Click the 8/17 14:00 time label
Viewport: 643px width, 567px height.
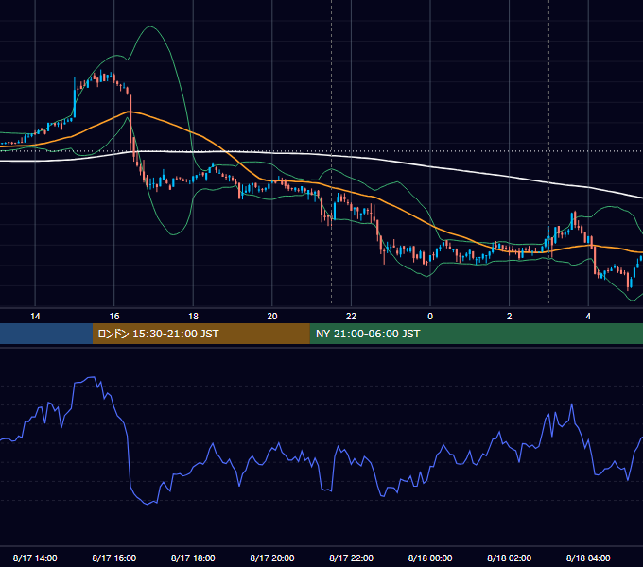[x=35, y=558]
